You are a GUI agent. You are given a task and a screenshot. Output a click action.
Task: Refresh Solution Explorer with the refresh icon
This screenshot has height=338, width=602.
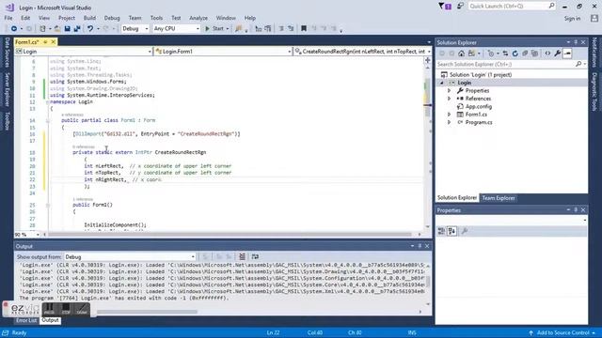point(515,54)
